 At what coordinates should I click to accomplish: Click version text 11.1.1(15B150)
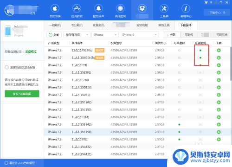pos(81,132)
